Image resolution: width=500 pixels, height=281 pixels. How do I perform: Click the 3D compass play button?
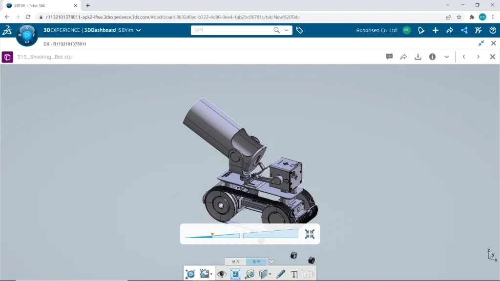pyautogui.click(x=27, y=35)
